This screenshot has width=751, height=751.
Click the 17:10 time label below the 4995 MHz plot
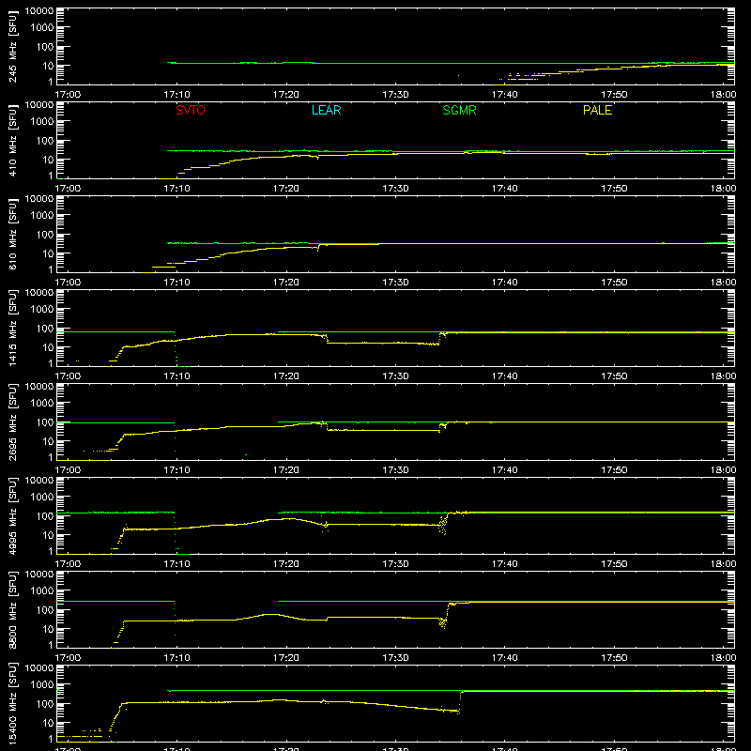176,564
